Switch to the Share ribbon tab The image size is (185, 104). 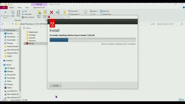point(19,8)
